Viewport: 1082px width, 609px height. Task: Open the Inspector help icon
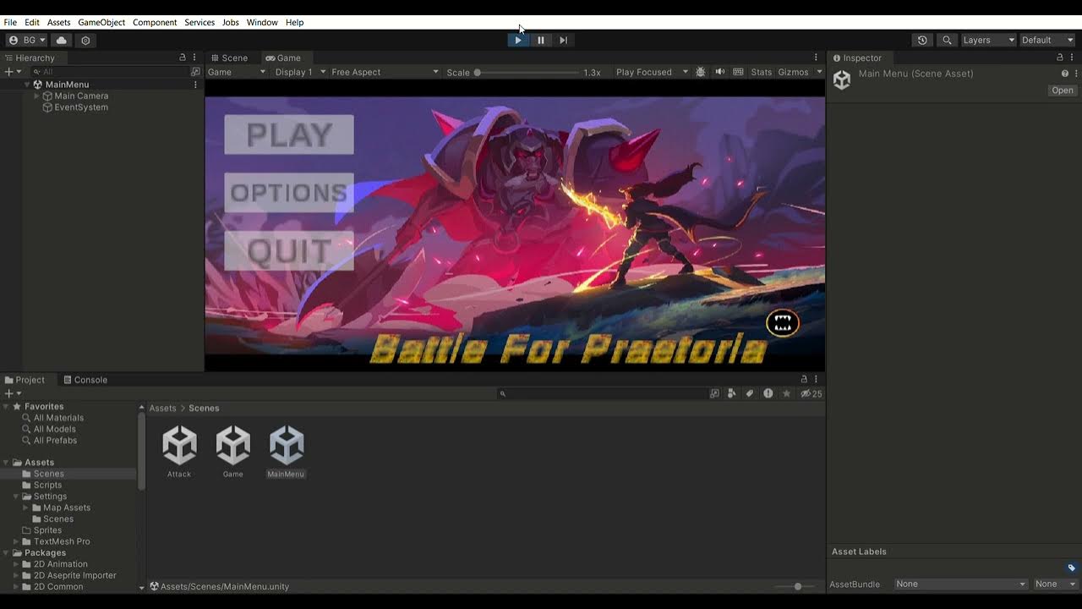point(1064,74)
